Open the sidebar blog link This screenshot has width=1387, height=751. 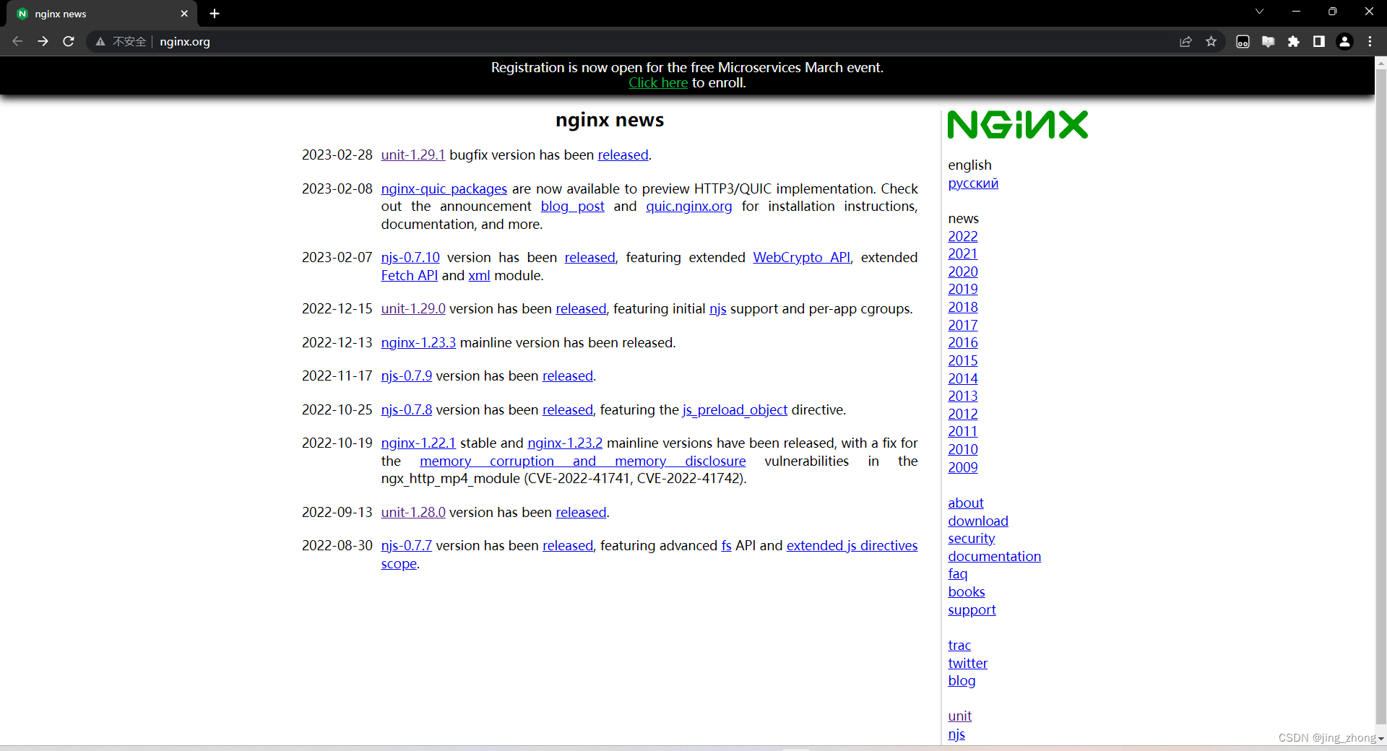pyautogui.click(x=962, y=681)
